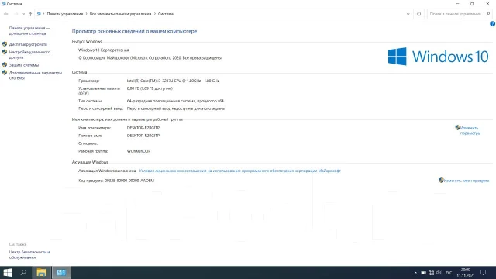This screenshot has width=496, height=279.
Task: Click Control Panel taskbar button
Action: click(x=61, y=272)
